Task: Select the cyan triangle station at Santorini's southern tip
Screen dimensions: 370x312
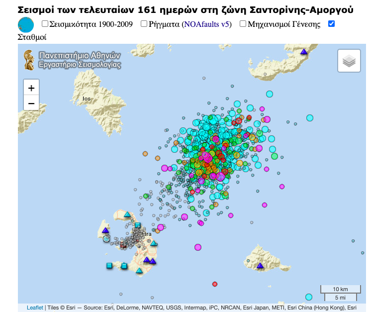Action: click(139, 270)
